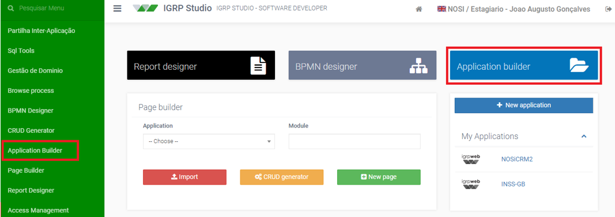Select Gestão de Dominio in sidebar

(35, 70)
